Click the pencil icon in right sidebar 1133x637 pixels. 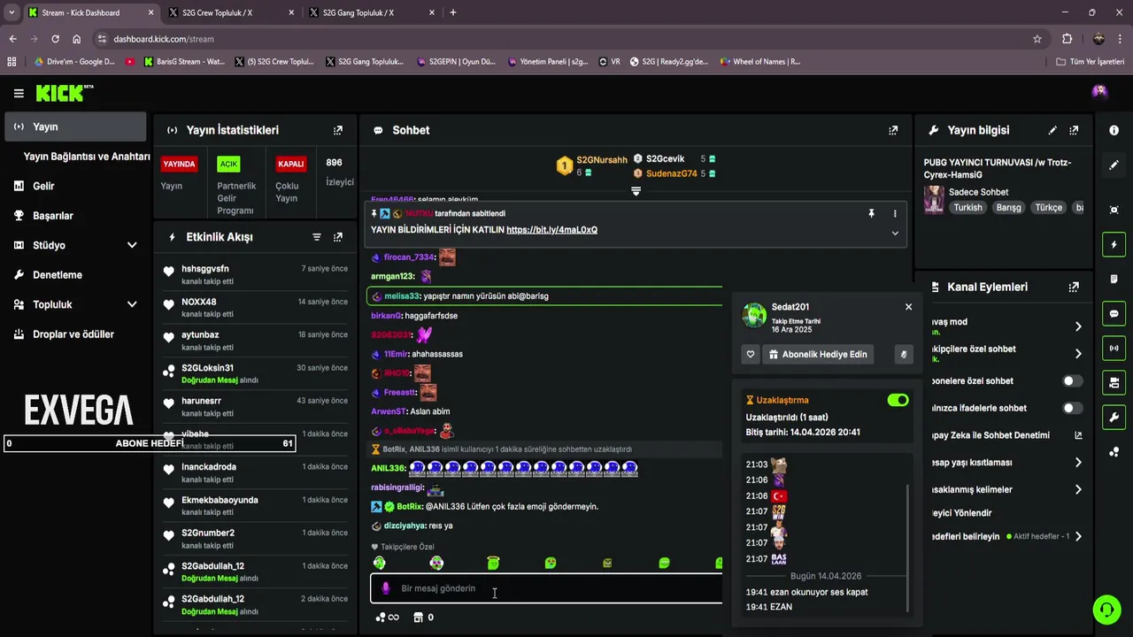click(x=1114, y=165)
